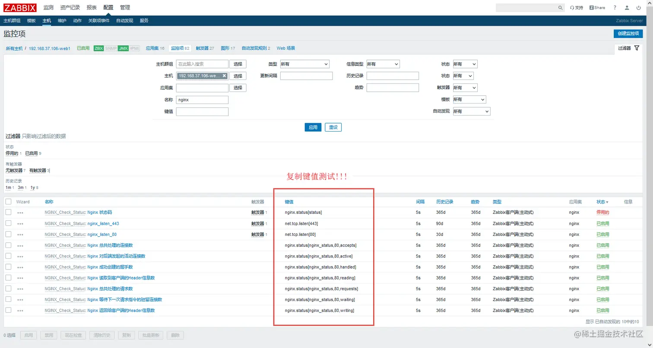653x348 pixels.
Task: Open wizard menu for nginx_listen_80 row
Action: tap(20, 235)
